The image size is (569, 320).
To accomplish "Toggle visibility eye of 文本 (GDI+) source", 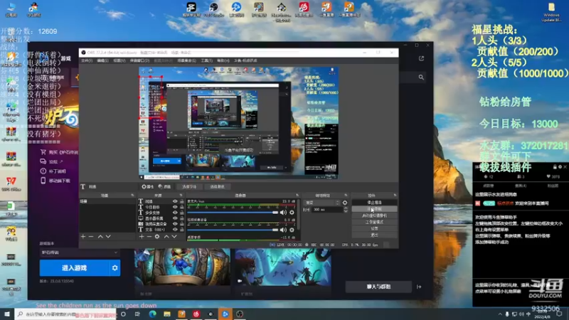I will tap(175, 229).
